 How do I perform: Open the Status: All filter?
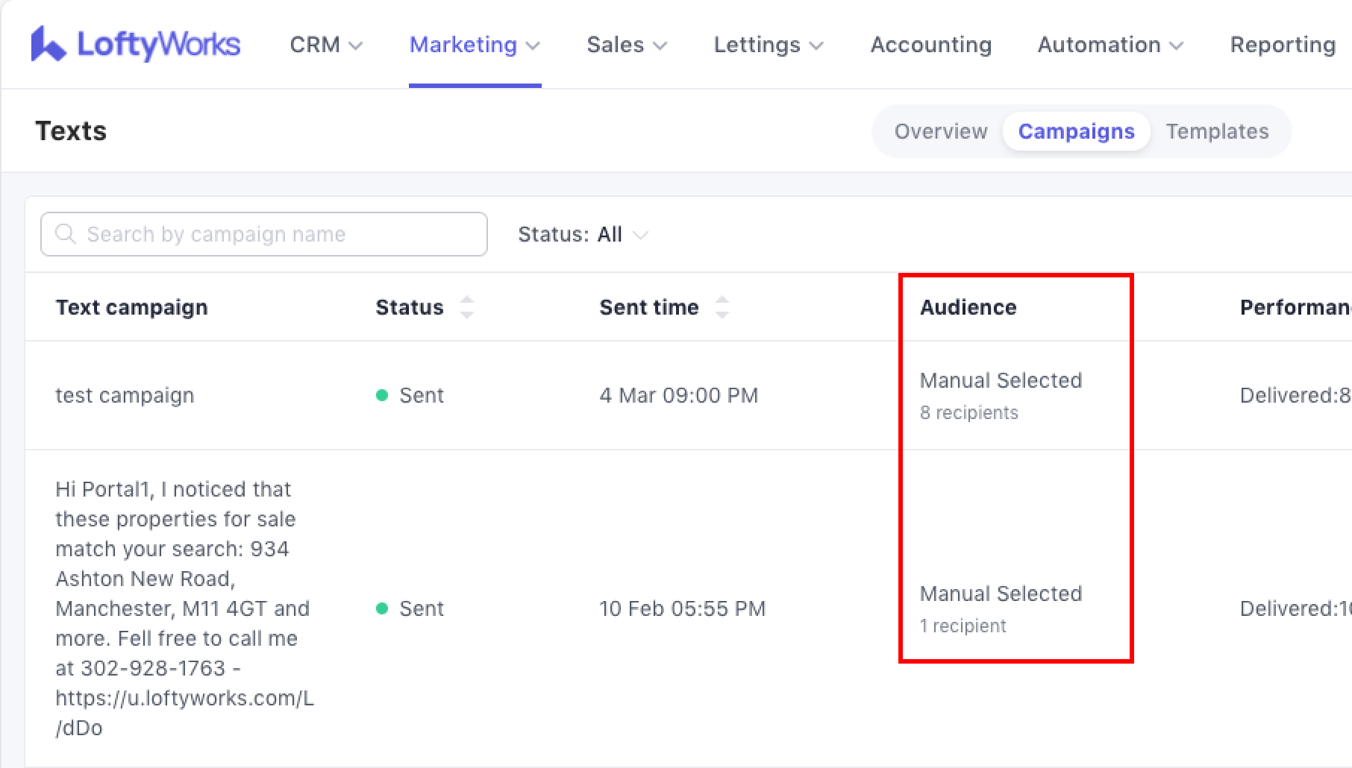[x=583, y=235]
